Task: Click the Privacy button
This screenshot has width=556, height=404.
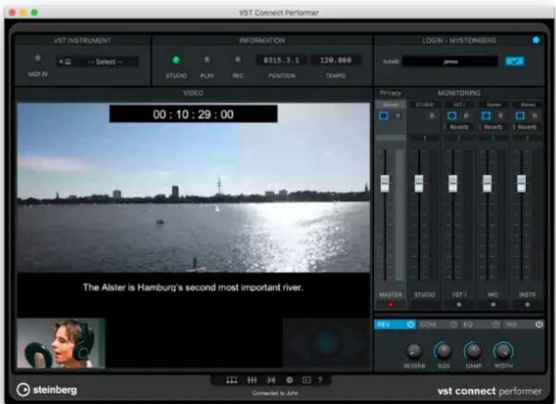Action: point(391,93)
